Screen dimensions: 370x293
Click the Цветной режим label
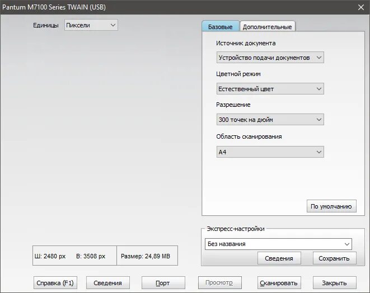238,74
